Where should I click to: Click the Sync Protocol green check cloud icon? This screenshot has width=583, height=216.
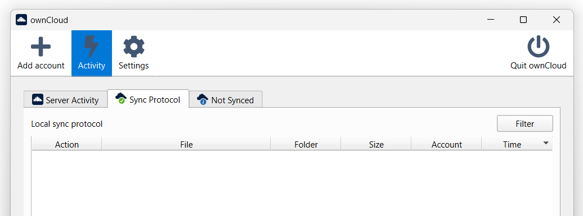pyautogui.click(x=121, y=99)
